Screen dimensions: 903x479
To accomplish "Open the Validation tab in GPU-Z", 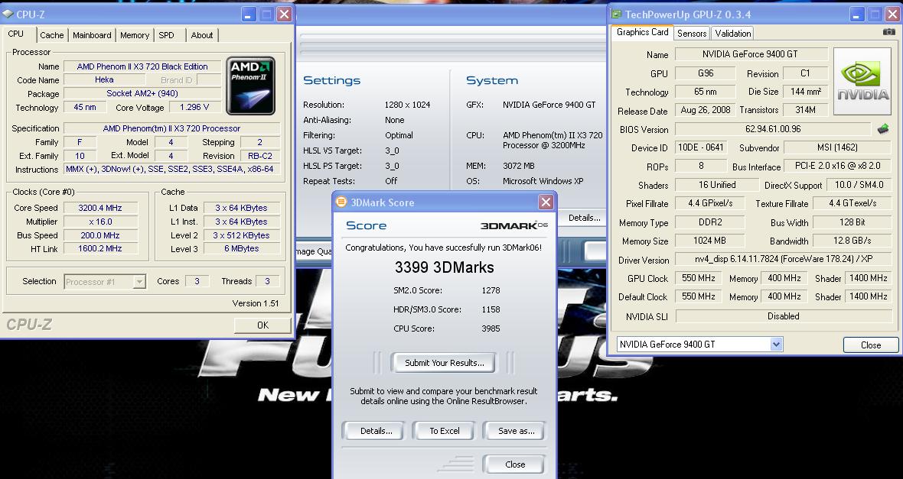I will pos(732,34).
